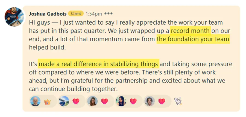
Task: Click the yellow Client badge
Action: [x=76, y=13]
